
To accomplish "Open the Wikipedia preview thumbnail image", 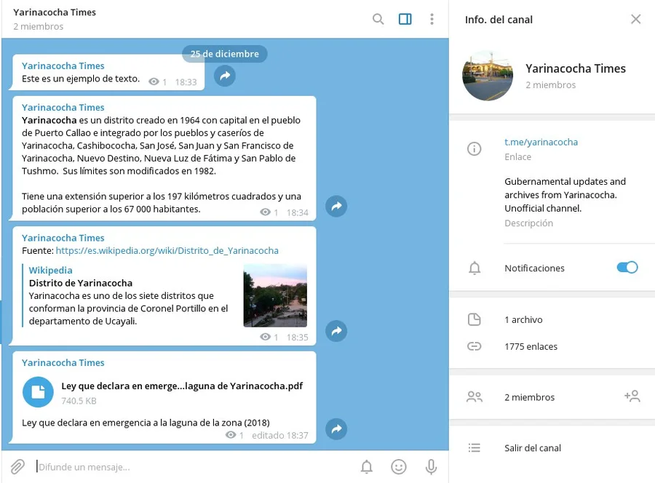I will point(275,295).
